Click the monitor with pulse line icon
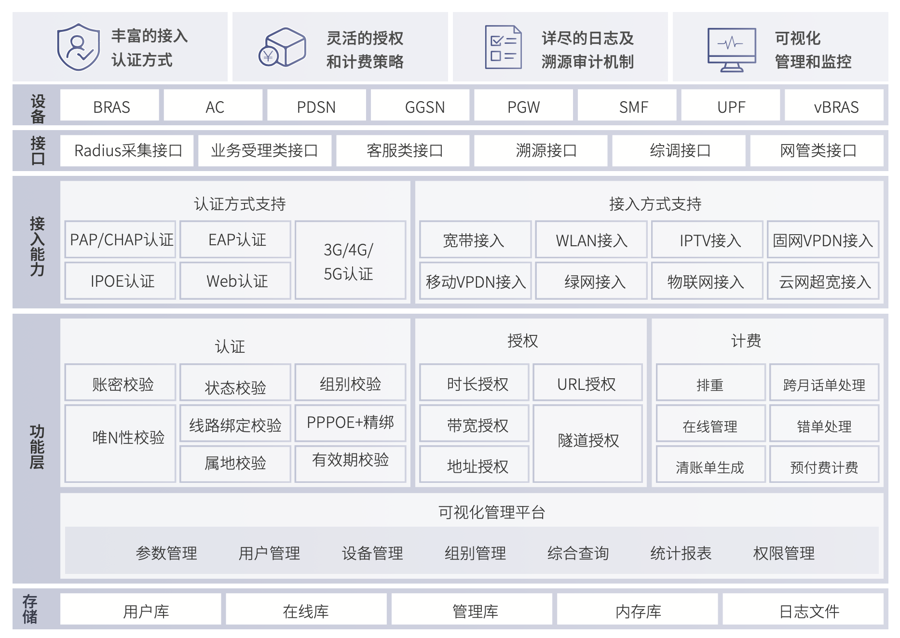Viewport: 900px width, 638px height. (x=731, y=49)
